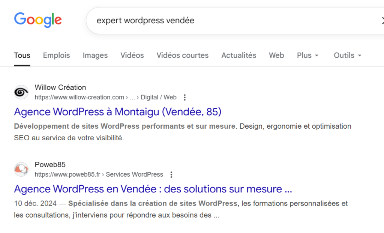Screen dimensions: 384x233
Task: Click the Google logo
Action: [38, 20]
